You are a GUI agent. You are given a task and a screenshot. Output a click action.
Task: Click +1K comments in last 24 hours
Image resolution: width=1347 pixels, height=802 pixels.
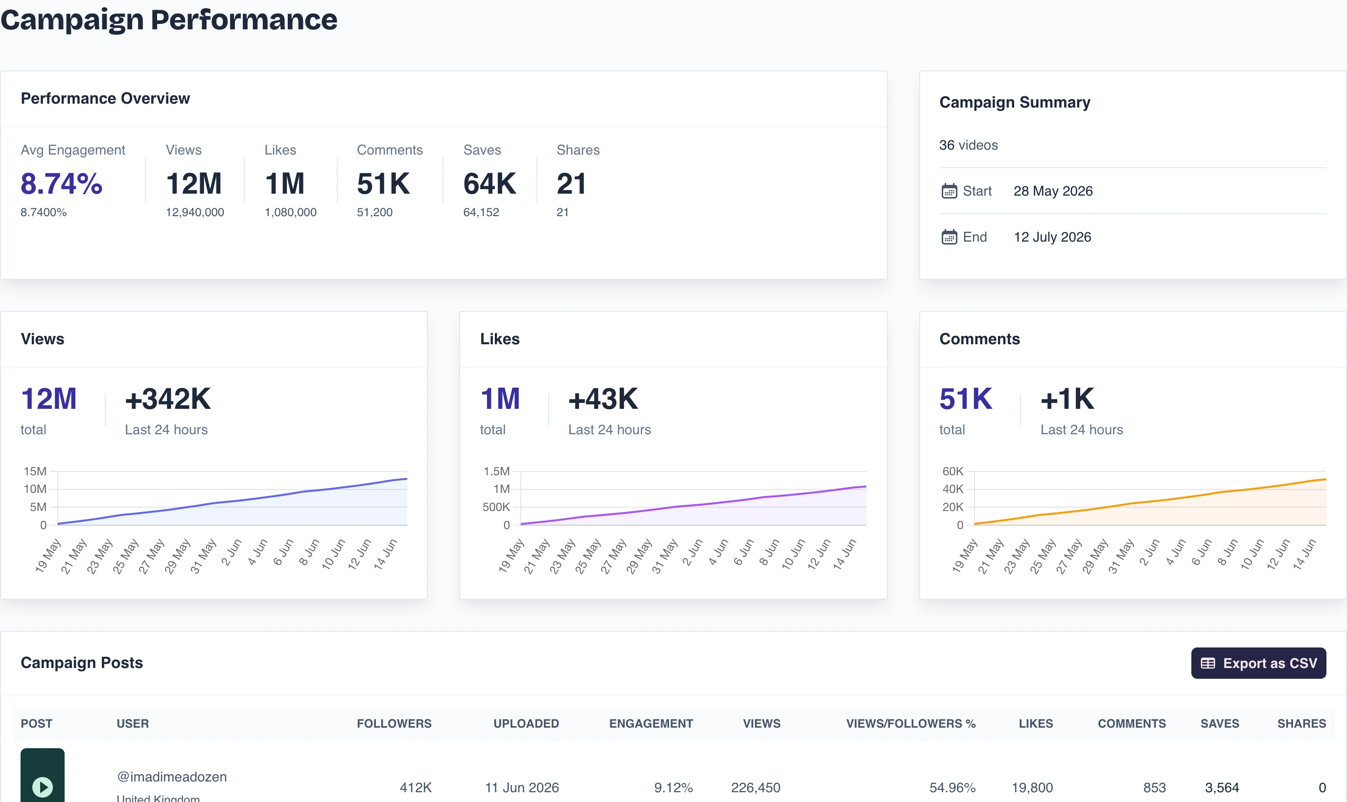(x=1067, y=400)
